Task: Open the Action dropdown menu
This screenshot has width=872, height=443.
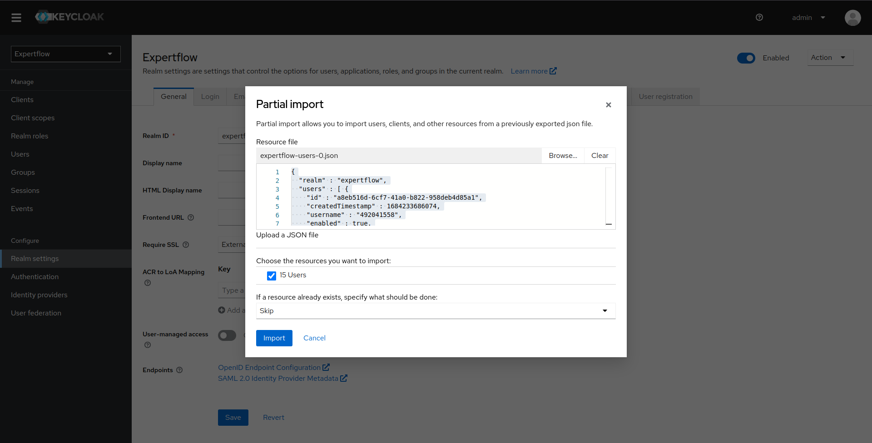Action: 829,58
